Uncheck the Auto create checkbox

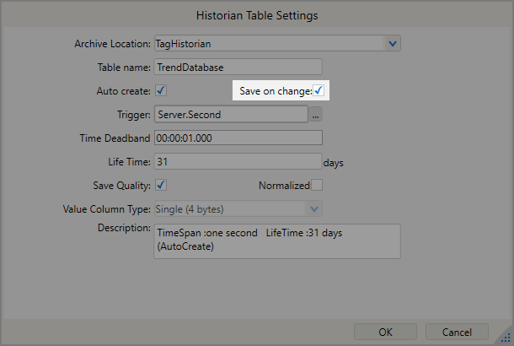pos(160,90)
